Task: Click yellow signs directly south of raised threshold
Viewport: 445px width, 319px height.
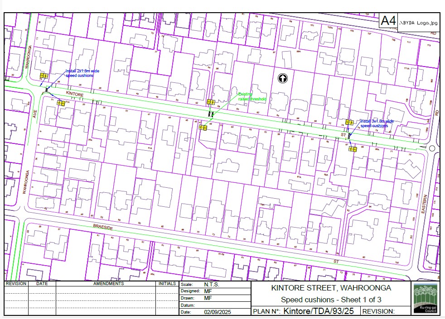Action: pos(203,128)
